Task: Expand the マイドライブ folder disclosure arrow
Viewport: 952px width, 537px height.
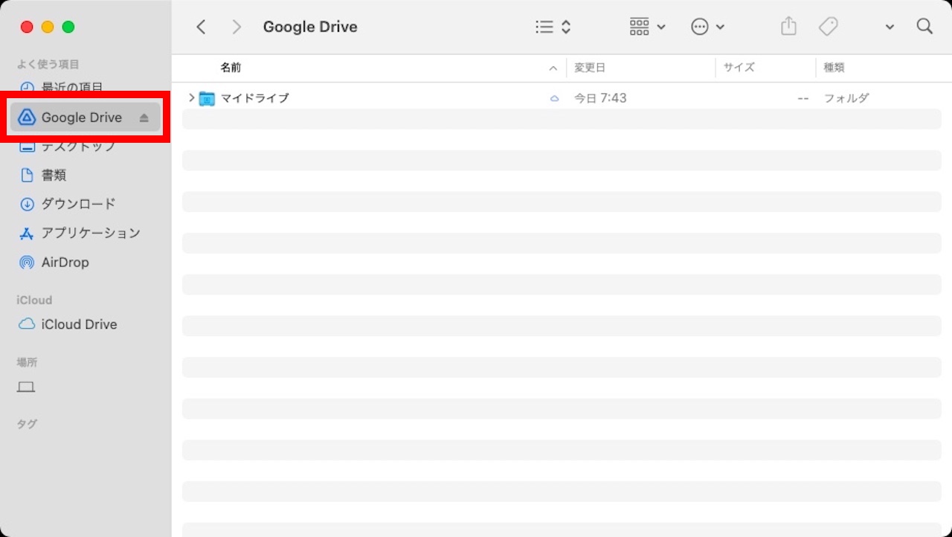Action: click(191, 97)
